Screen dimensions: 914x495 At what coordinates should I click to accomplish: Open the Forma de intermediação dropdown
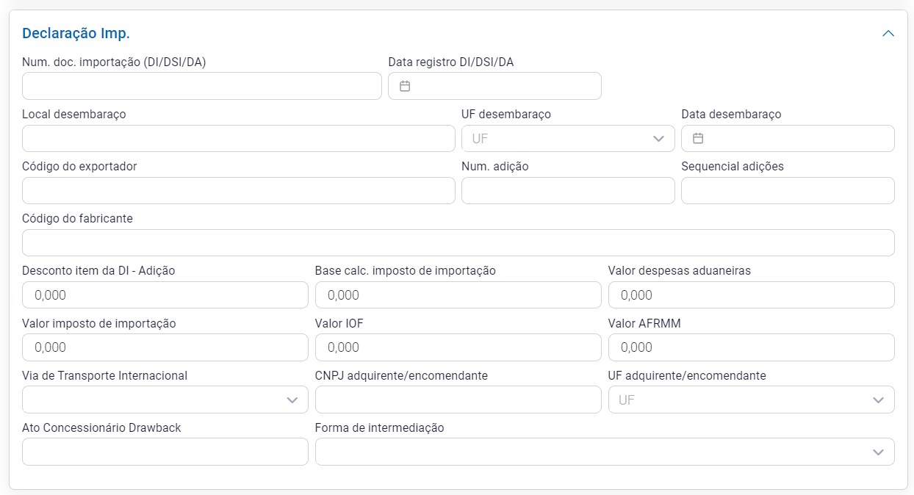(604, 452)
